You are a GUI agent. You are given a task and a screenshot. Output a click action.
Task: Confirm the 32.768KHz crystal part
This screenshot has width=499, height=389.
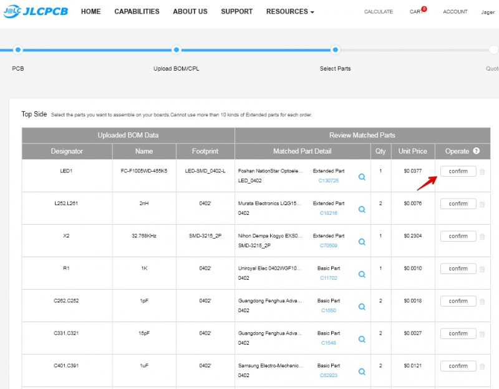pyautogui.click(x=458, y=236)
